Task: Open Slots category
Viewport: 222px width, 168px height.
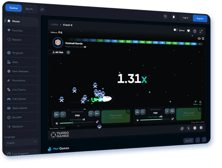Action: coord(21,62)
